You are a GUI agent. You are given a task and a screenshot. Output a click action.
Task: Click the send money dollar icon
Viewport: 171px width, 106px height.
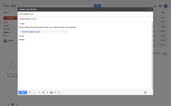[x=47, y=92]
